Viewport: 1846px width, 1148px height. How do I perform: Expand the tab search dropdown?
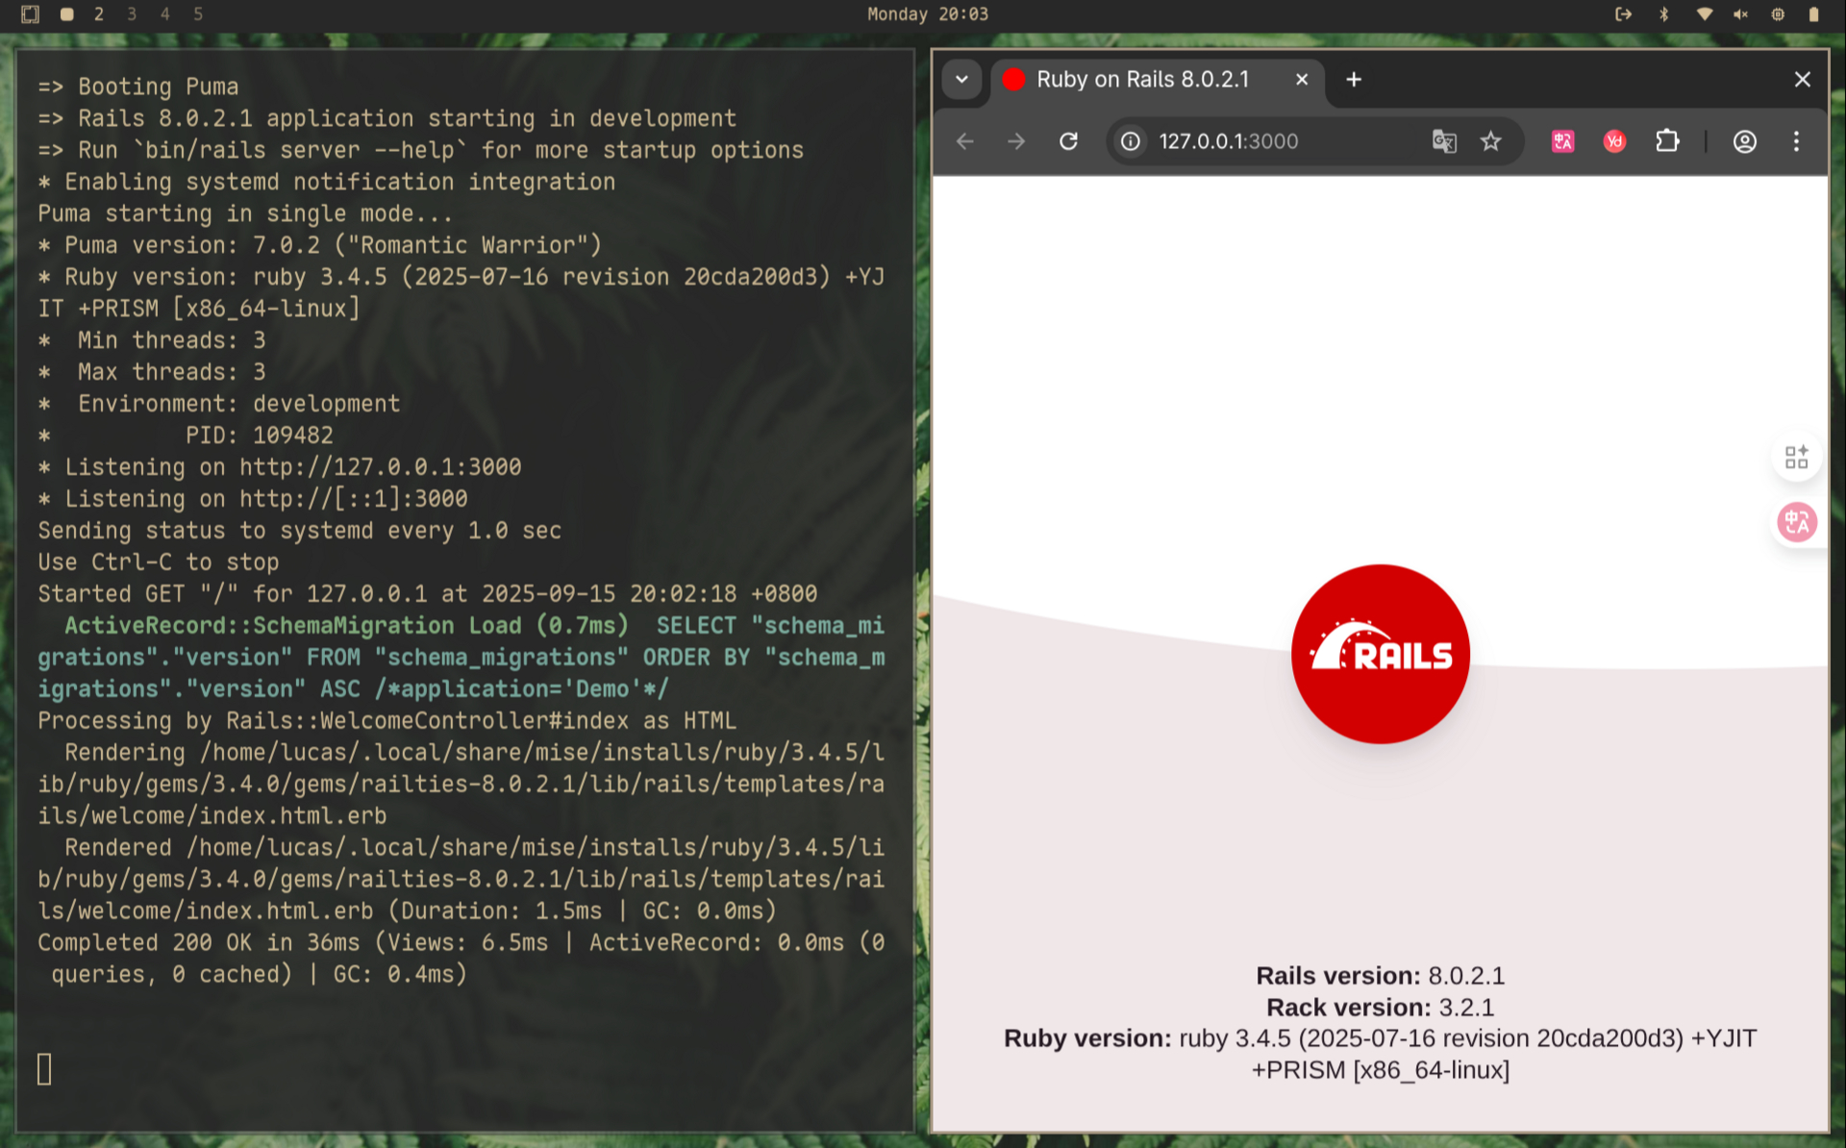[961, 79]
